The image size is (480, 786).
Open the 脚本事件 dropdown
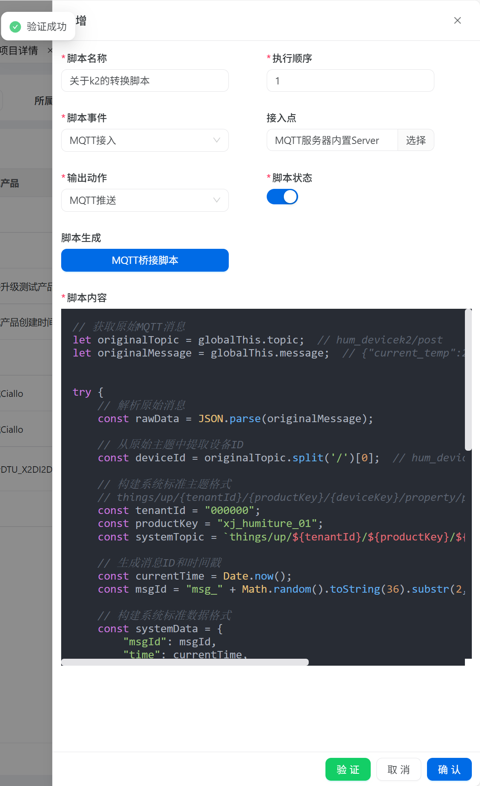pos(145,140)
